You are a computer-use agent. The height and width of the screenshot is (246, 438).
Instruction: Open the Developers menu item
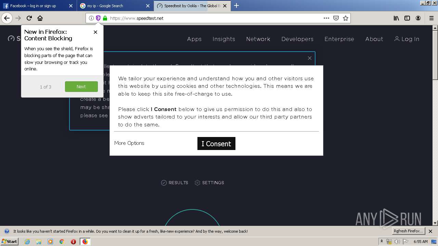point(297,39)
